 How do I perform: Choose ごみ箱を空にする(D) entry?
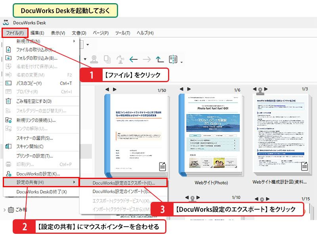[x=41, y=101]
